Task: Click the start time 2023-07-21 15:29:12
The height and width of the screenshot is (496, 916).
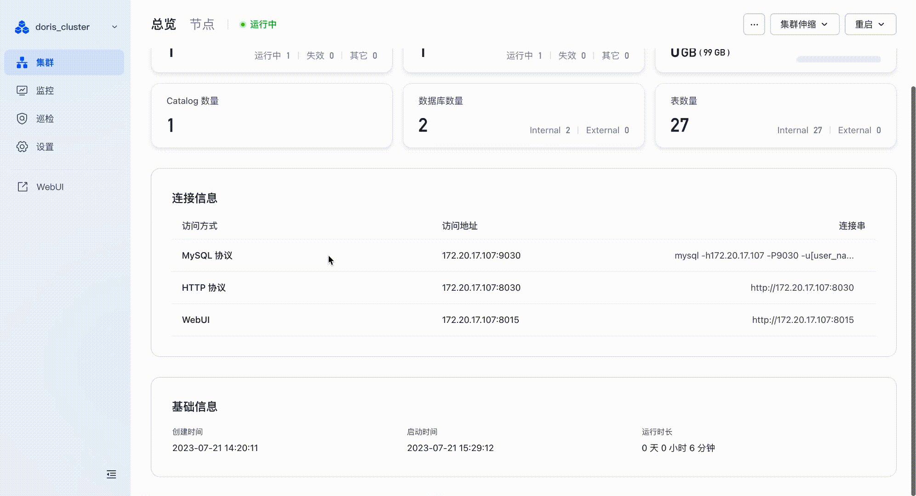Action: coord(450,448)
